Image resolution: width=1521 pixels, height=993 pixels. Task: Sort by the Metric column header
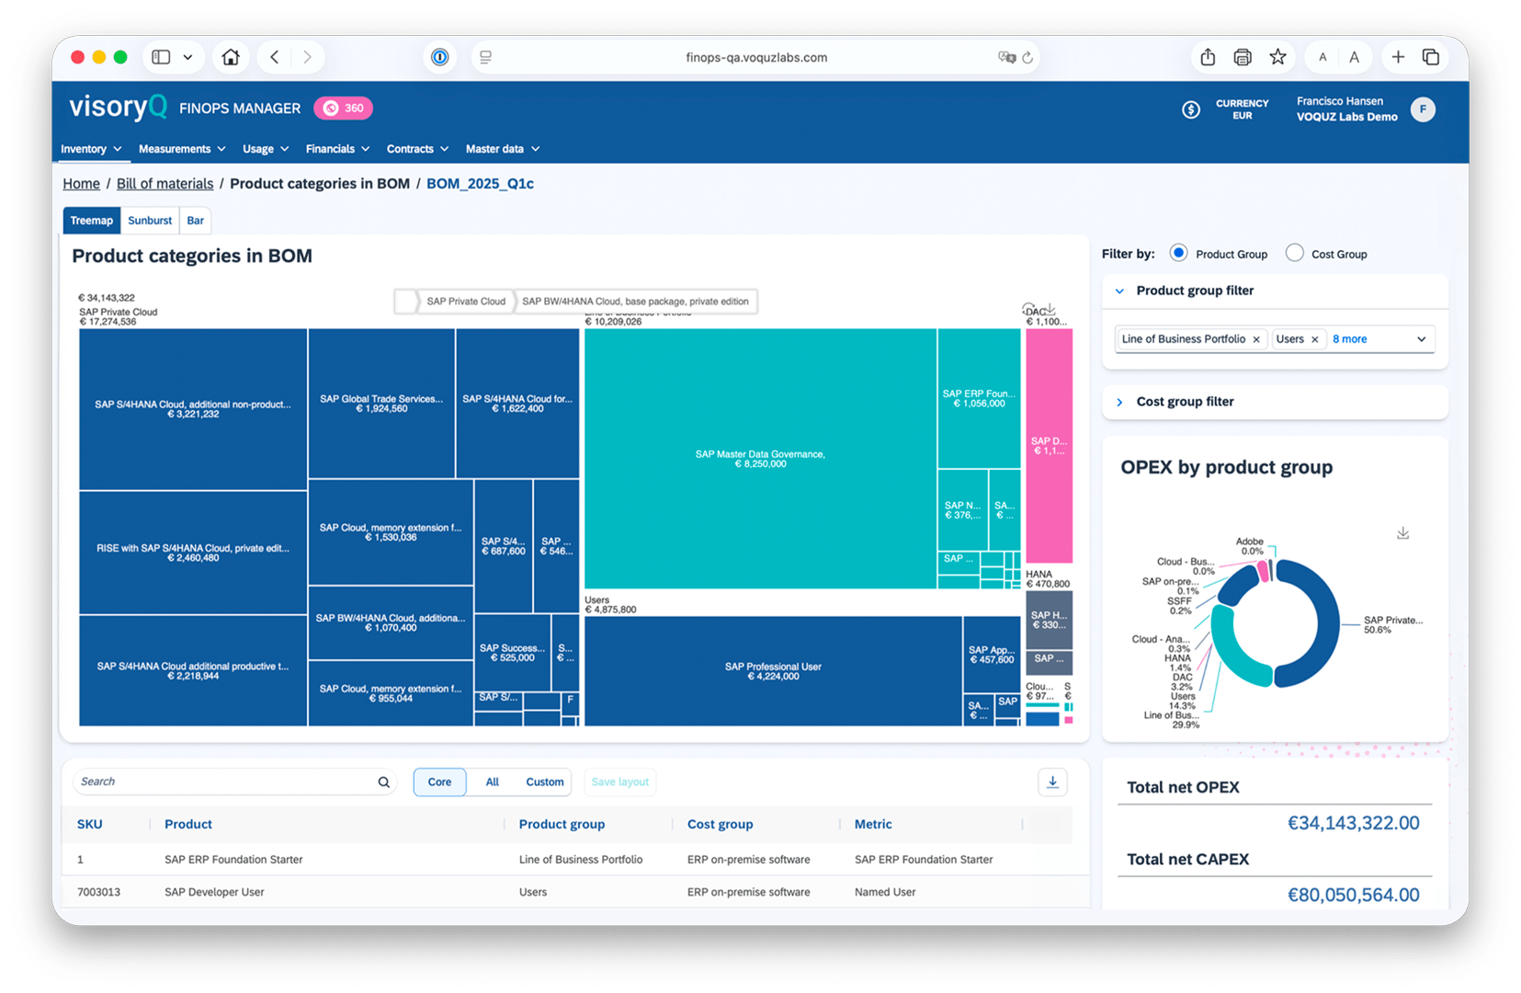coord(873,825)
